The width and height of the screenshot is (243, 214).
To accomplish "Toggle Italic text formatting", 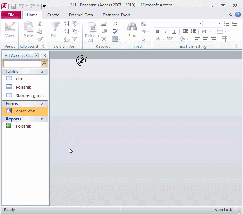I will tap(165, 32).
